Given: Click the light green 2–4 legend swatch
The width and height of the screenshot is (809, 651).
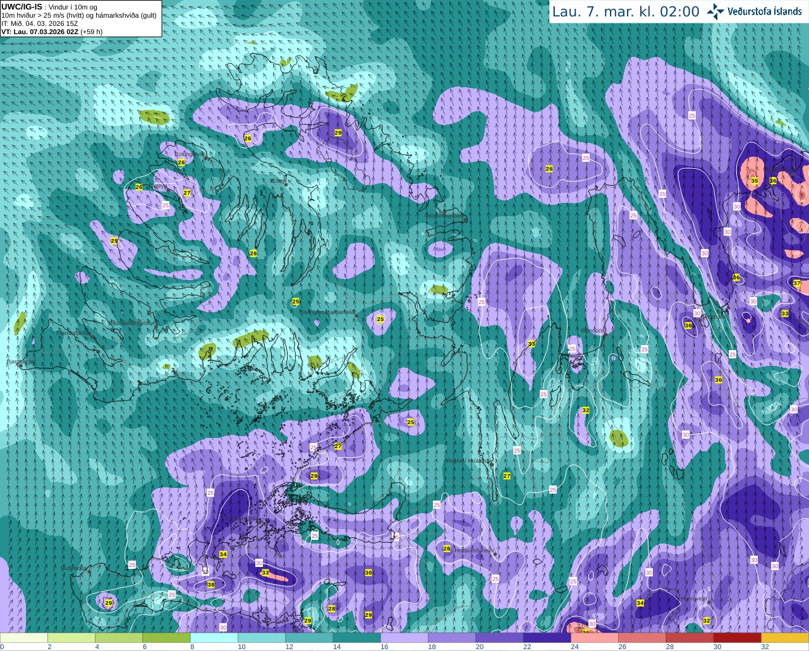Looking at the screenshot, I should [71, 638].
